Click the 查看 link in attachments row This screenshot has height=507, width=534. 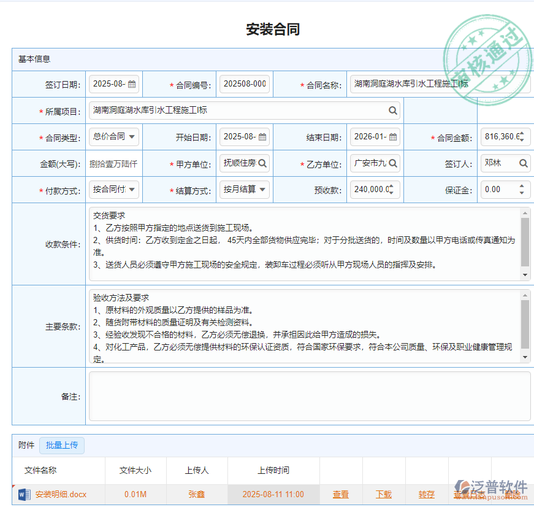point(341,494)
